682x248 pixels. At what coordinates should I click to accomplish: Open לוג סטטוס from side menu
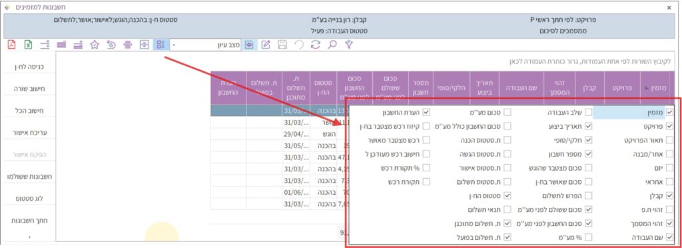point(29,199)
